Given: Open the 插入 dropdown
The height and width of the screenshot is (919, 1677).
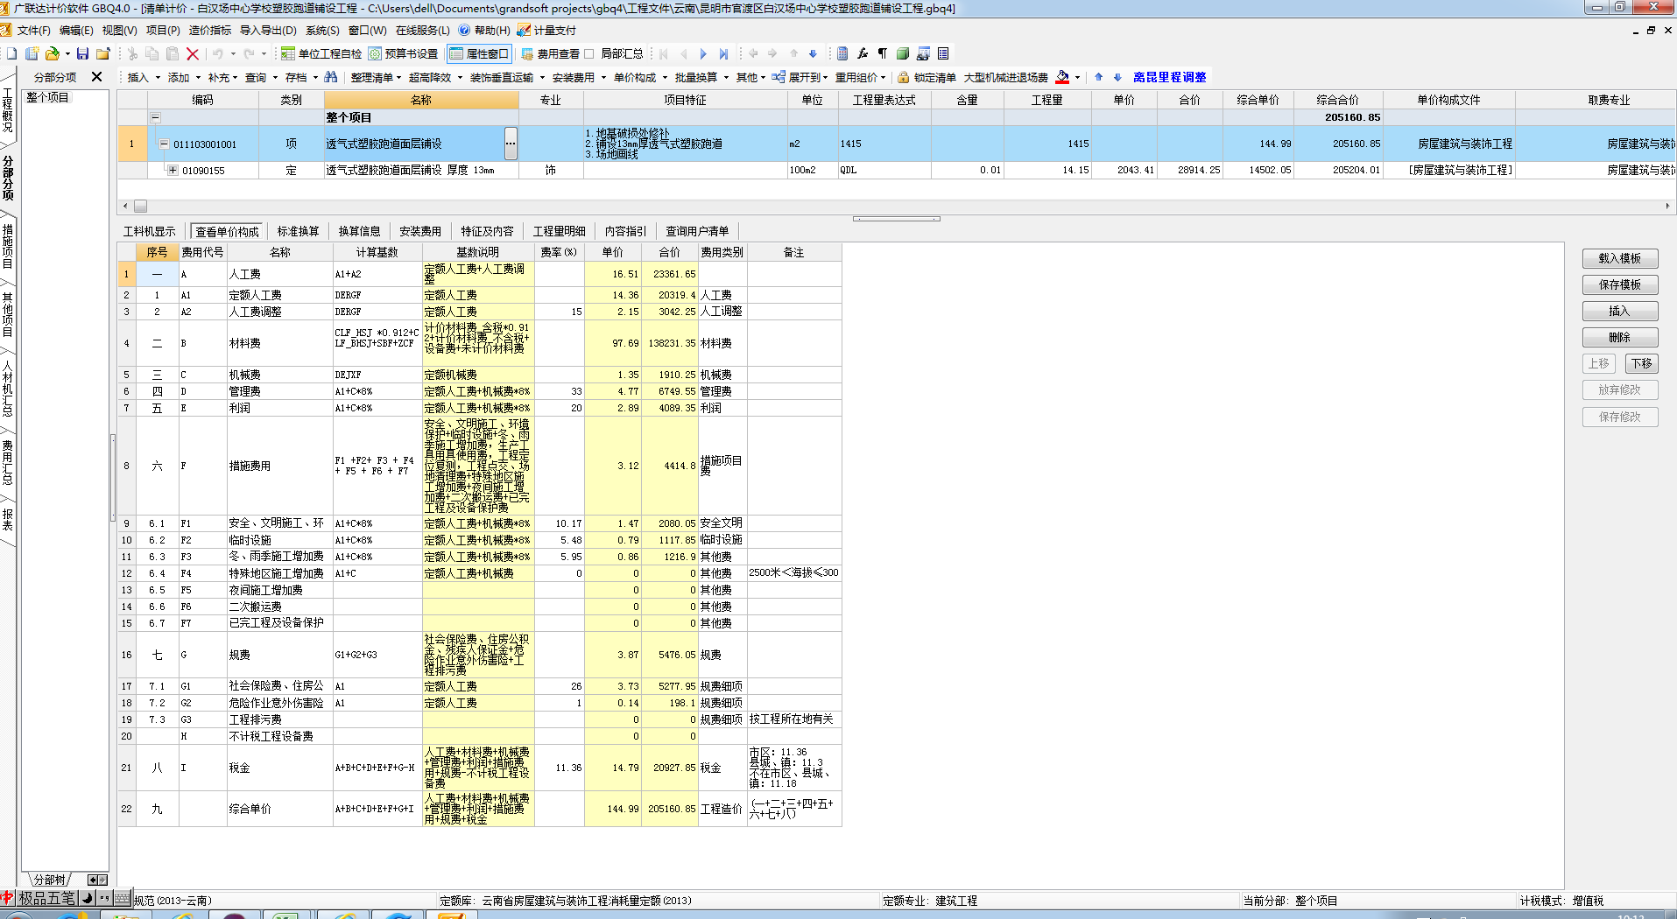Looking at the screenshot, I should pyautogui.click(x=144, y=77).
